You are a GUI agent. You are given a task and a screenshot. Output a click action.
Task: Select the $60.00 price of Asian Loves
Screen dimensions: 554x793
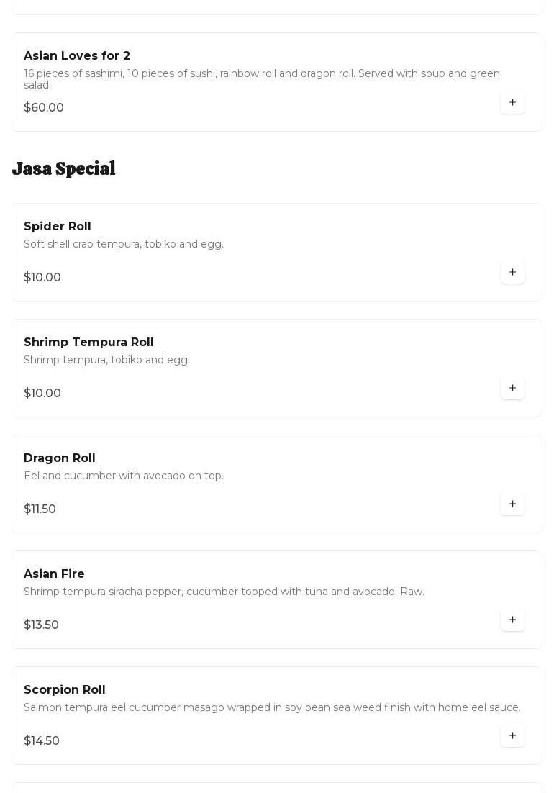(44, 108)
